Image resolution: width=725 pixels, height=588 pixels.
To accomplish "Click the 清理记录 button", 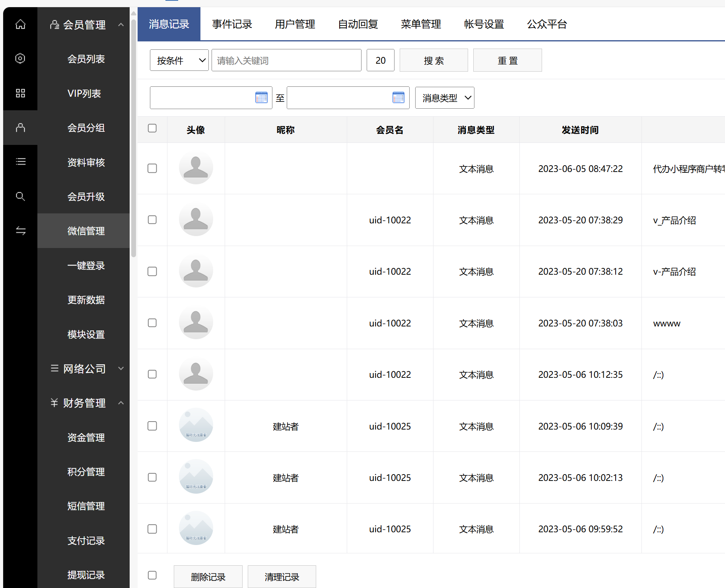I will [282, 576].
